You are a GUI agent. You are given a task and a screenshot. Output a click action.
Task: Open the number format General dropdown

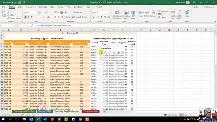pos(109,13)
